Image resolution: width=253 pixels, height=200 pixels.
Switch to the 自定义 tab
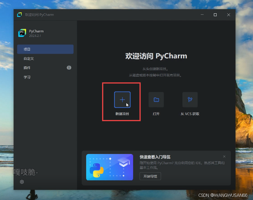click(x=45, y=58)
